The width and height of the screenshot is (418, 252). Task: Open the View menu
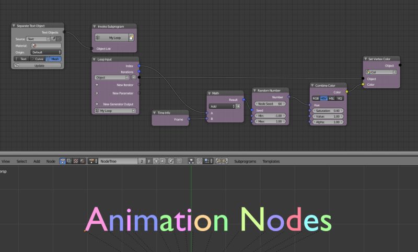pyautogui.click(x=6, y=162)
